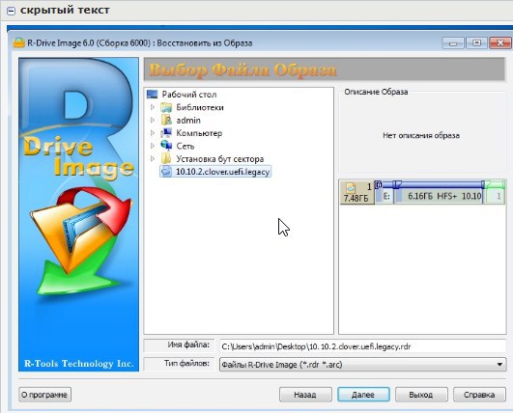Screen dimensions: 513x413
Task: Select "Библиотеки" in the tree
Action: pyautogui.click(x=200, y=107)
